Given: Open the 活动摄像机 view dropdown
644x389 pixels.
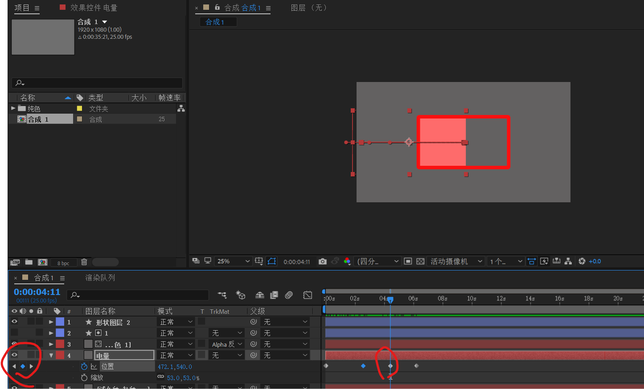Looking at the screenshot, I should tap(456, 261).
